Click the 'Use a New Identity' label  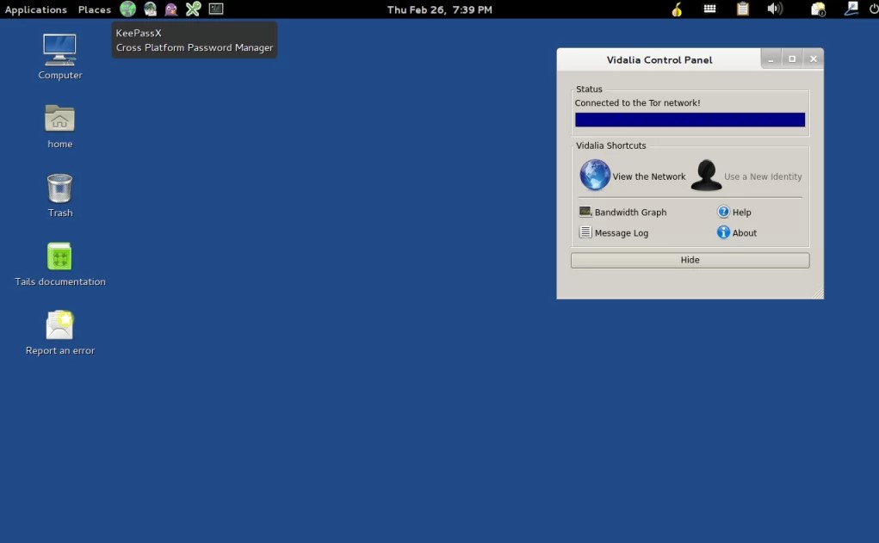(763, 176)
